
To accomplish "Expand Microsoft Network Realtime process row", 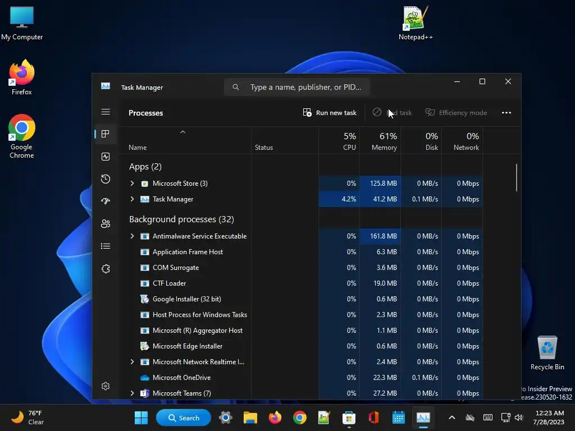I will (x=133, y=362).
